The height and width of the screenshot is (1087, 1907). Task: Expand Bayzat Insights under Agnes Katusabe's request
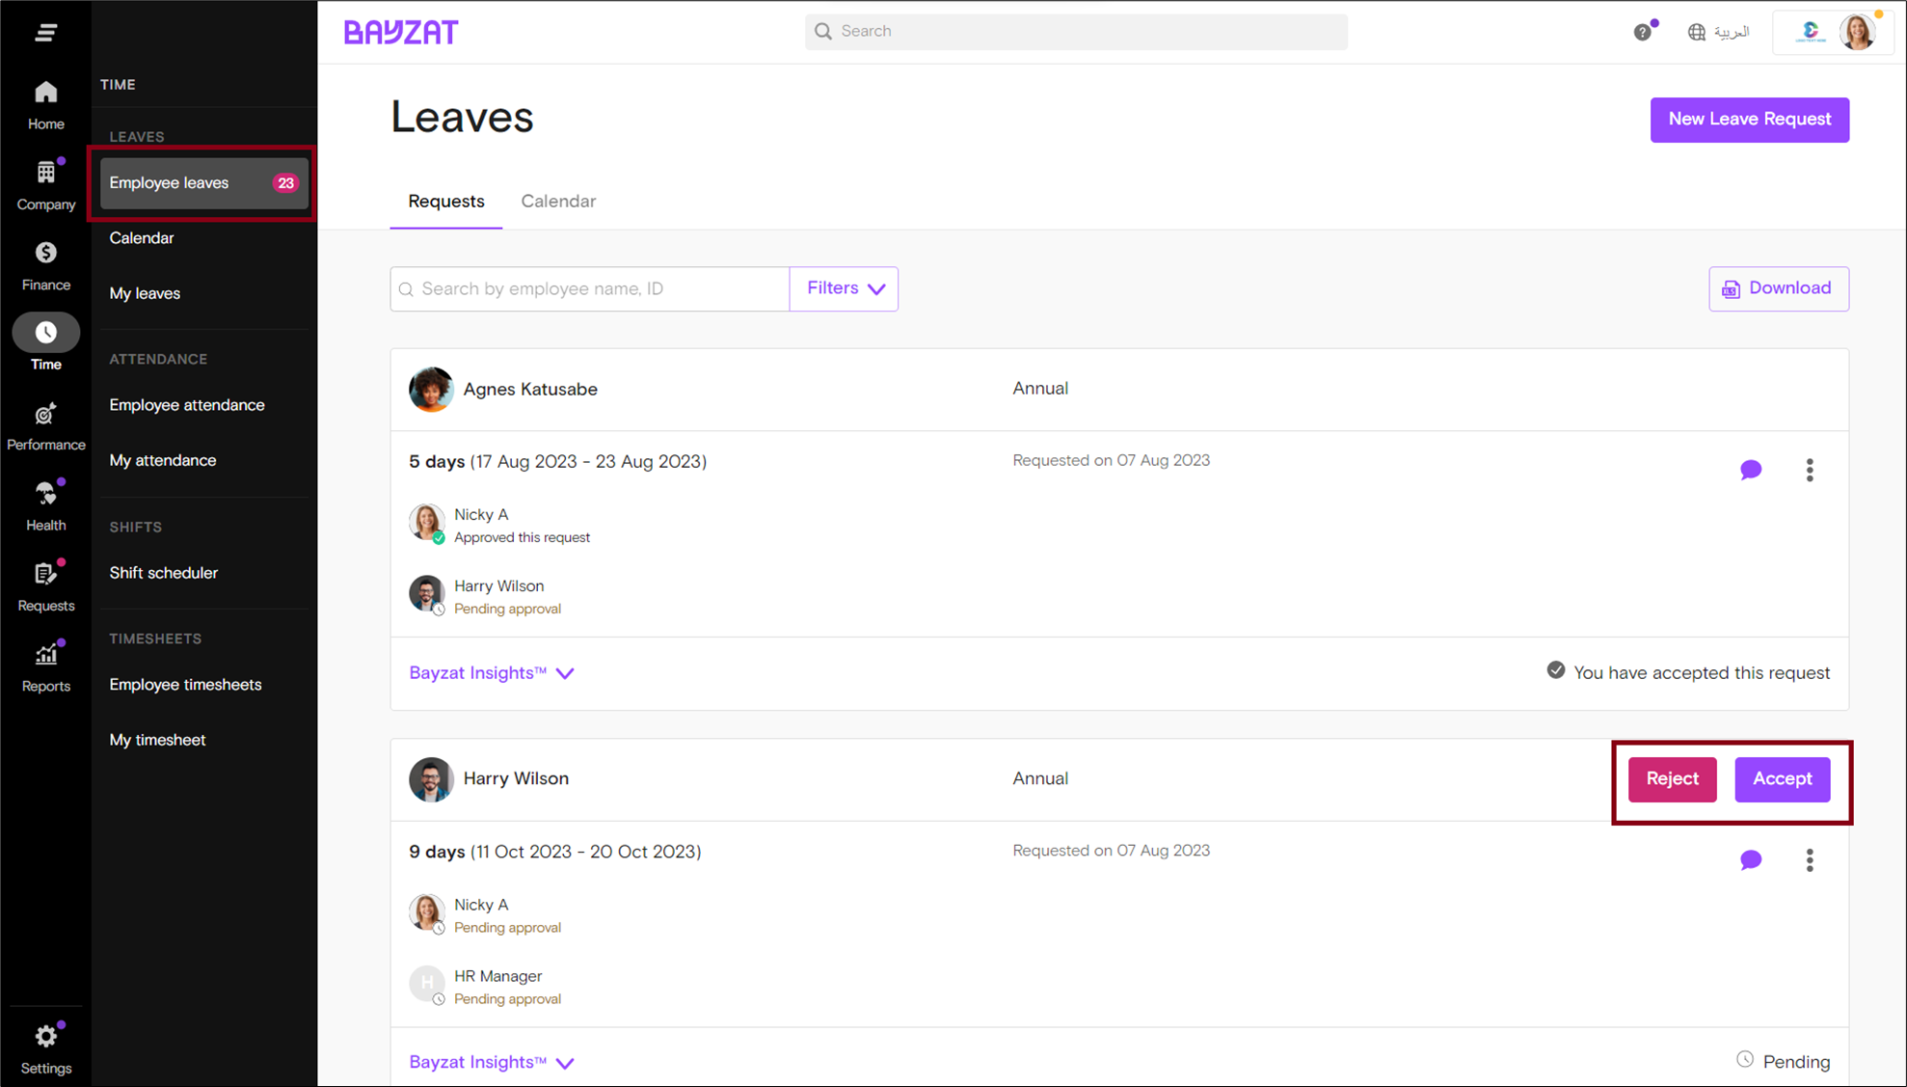[491, 672]
